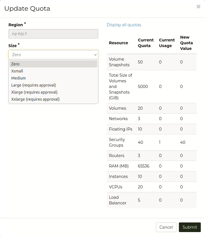The height and width of the screenshot is (236, 205).
Task: Click the New Quota Value header
Action: tap(186, 43)
